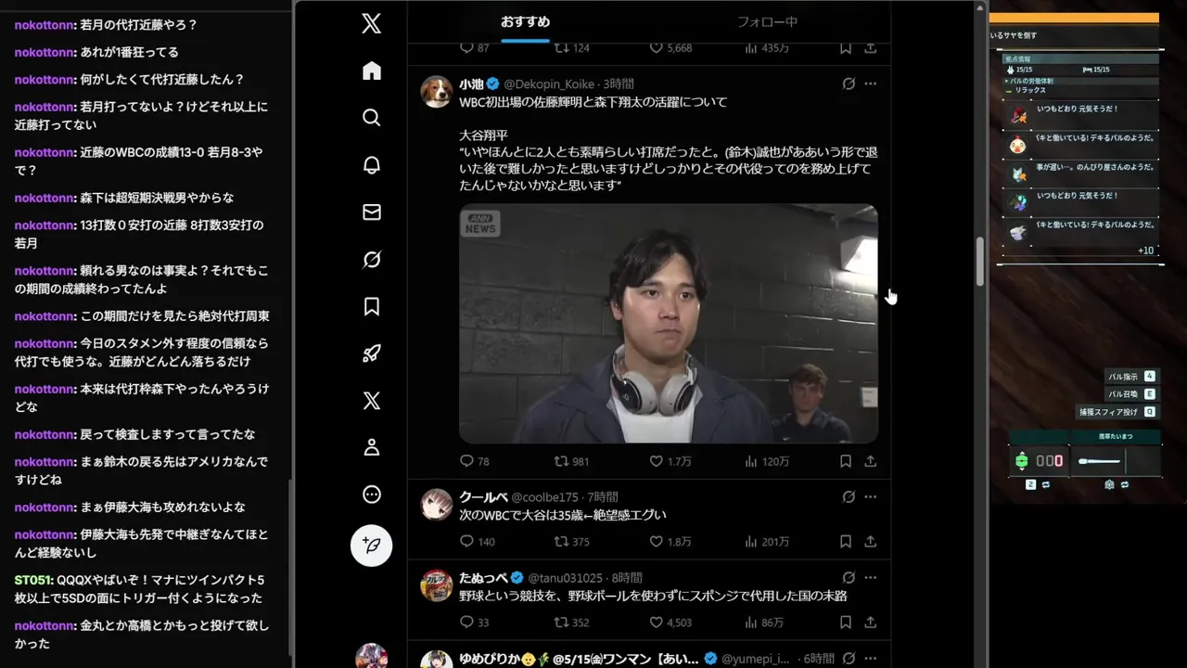
Task: Bookmark the 小池 post
Action: tap(846, 461)
